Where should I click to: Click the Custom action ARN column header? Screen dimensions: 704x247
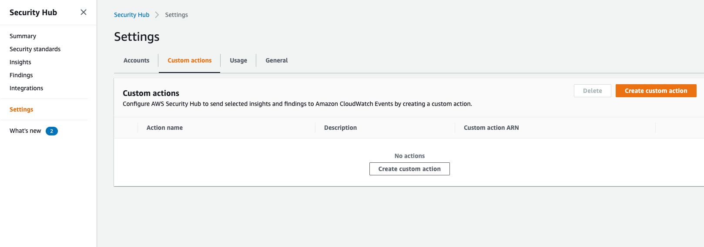tap(491, 128)
